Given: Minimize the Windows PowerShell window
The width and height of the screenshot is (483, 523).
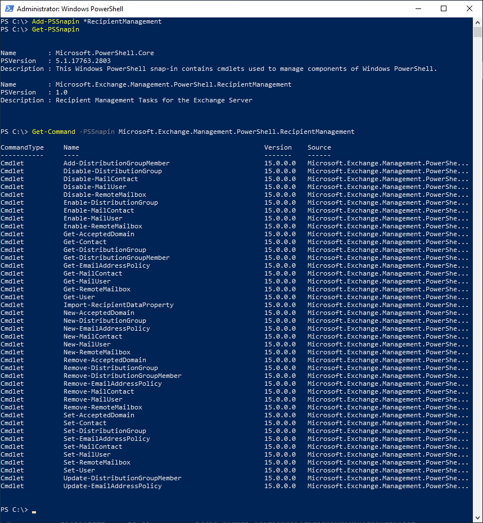Looking at the screenshot, I should pos(418,8).
